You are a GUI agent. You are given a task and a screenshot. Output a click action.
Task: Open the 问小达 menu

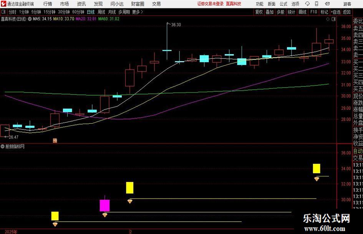pos(117,4)
